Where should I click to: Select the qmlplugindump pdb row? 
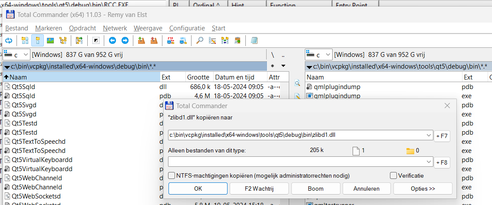coord(399,86)
